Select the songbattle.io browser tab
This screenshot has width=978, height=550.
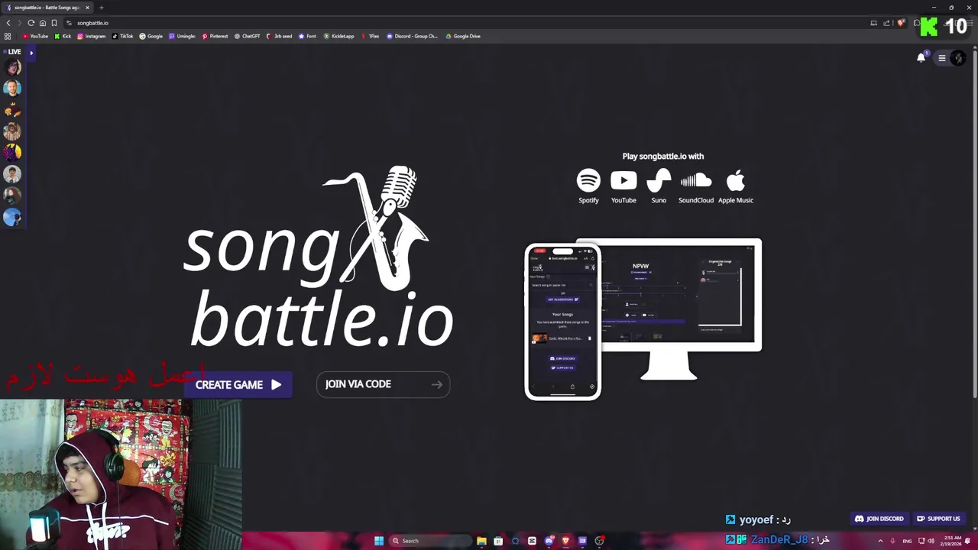pos(46,8)
